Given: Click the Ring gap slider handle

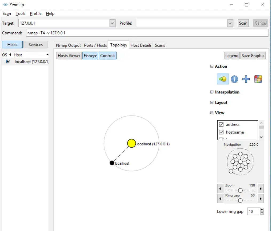Looking at the screenshot, I should coord(240,200).
